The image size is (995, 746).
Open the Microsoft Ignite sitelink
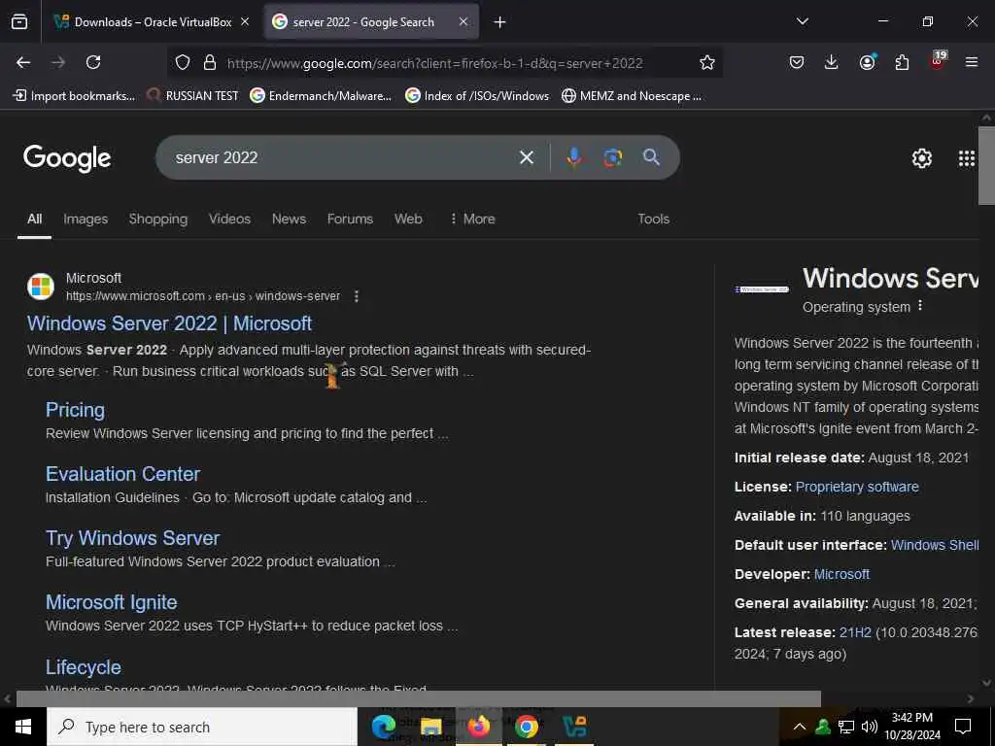pyautogui.click(x=111, y=602)
